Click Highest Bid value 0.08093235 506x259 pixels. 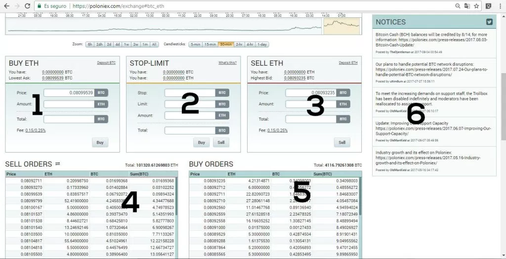[x=295, y=78]
